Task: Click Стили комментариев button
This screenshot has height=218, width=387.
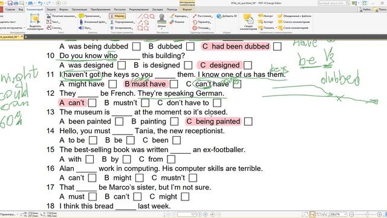Action: (293, 28)
